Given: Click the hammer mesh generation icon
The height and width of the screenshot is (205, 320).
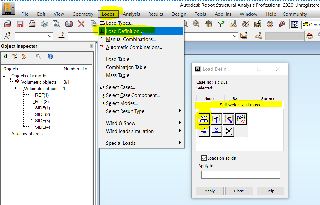Looking at the screenshot, I should (245, 24).
